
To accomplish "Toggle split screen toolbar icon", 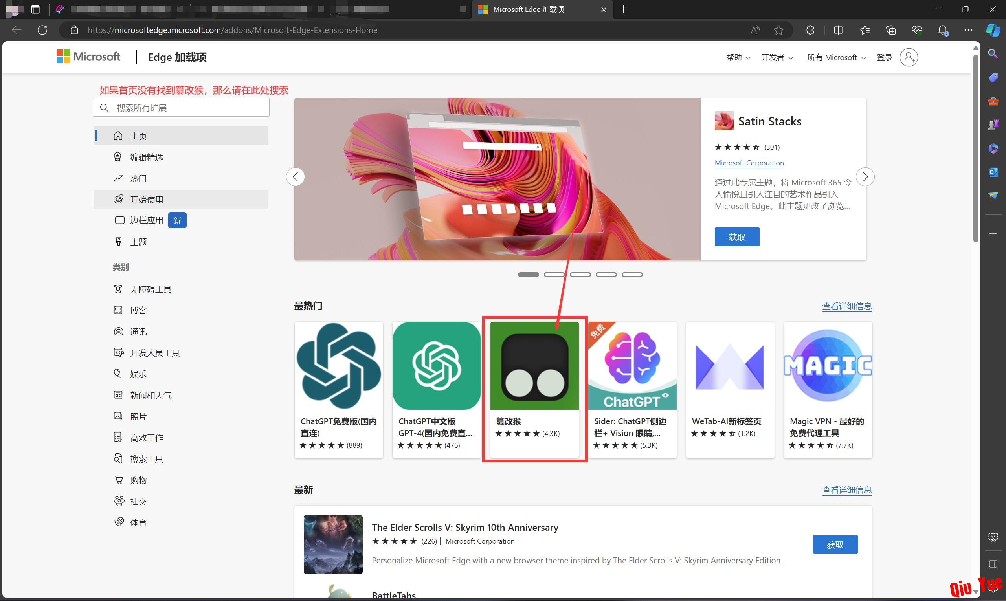I will (x=838, y=30).
